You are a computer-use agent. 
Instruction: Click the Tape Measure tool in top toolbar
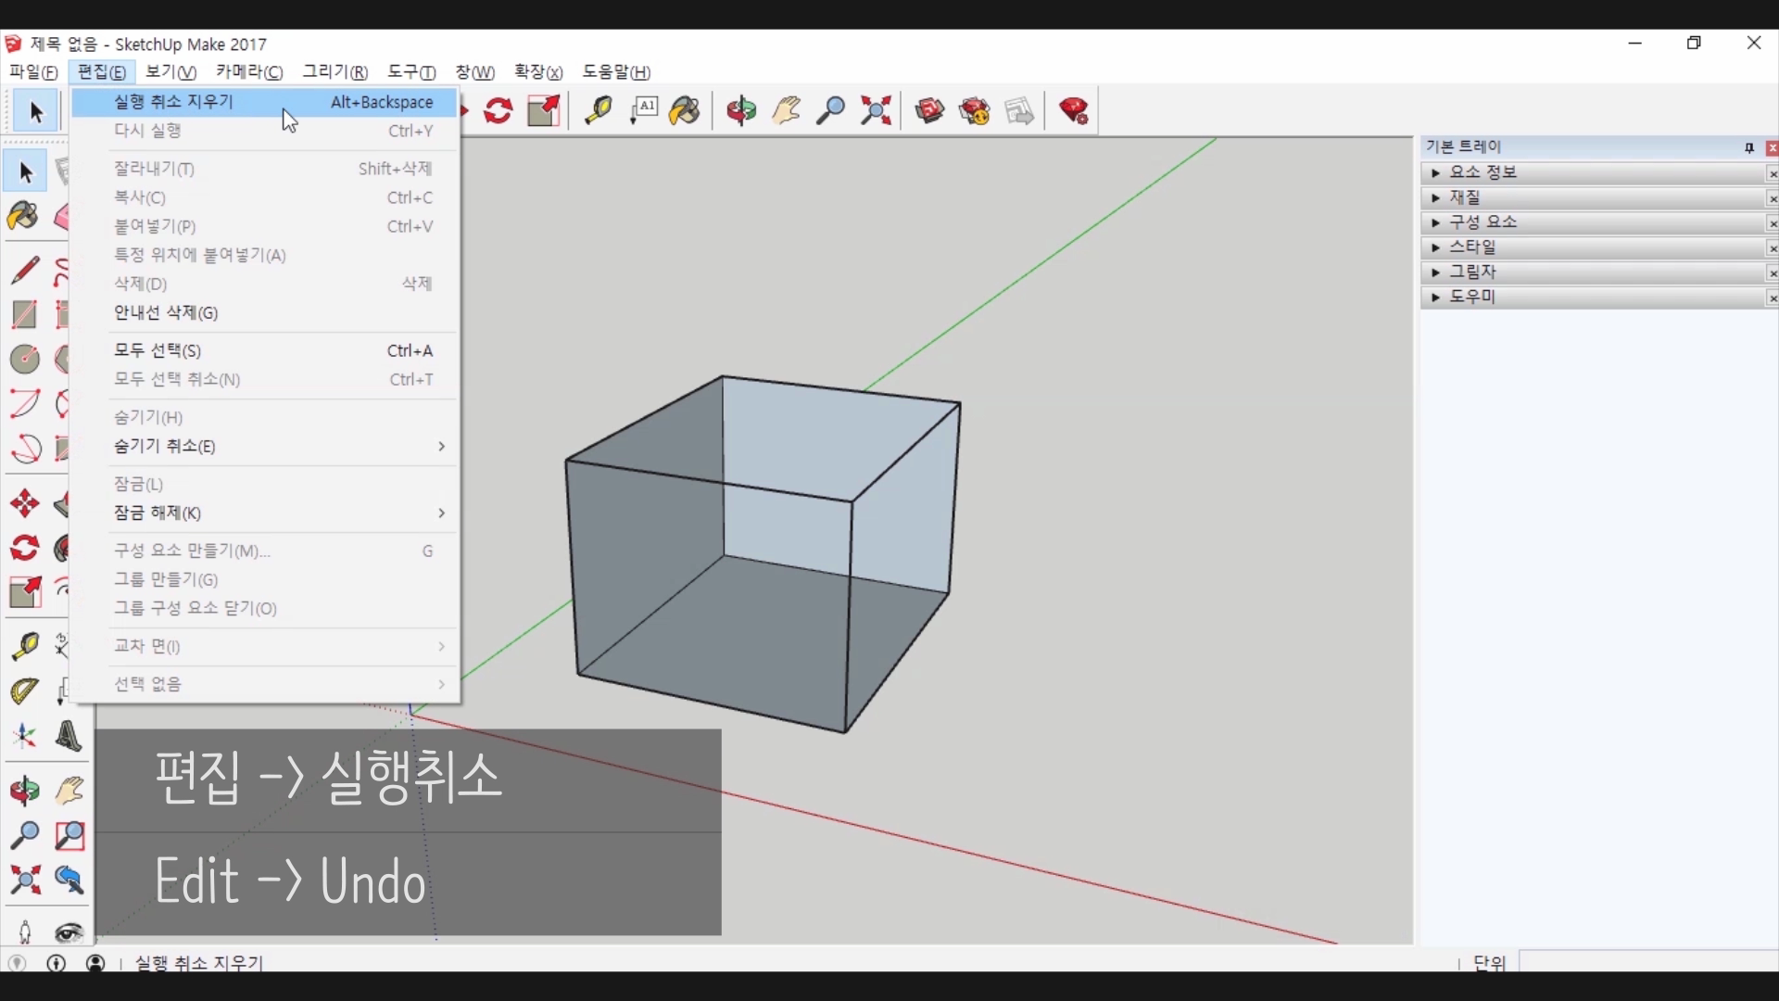(x=598, y=111)
